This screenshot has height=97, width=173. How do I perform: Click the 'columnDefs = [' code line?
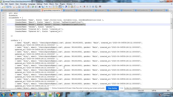pos(16,18)
